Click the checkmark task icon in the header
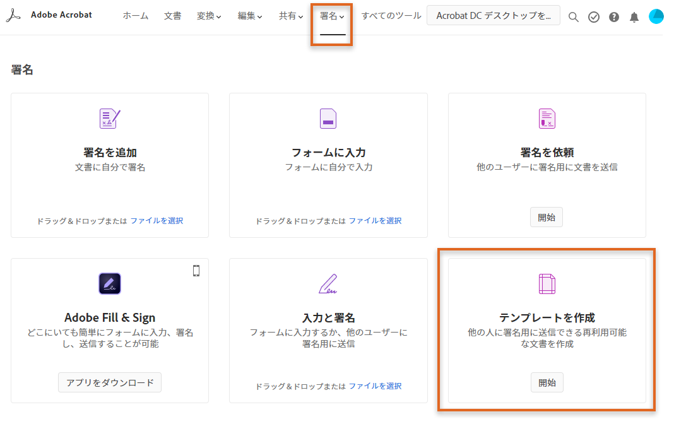 [593, 17]
